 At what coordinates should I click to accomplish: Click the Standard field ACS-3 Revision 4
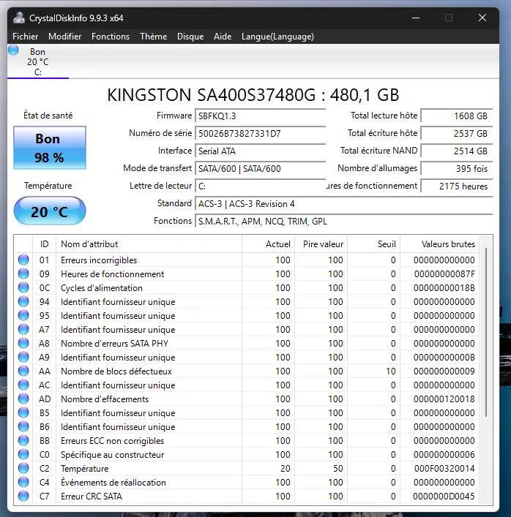pos(343,204)
